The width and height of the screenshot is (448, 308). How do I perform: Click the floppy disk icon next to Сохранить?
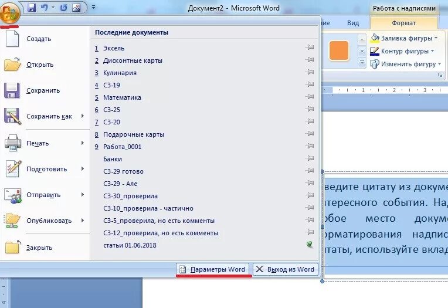click(12, 90)
